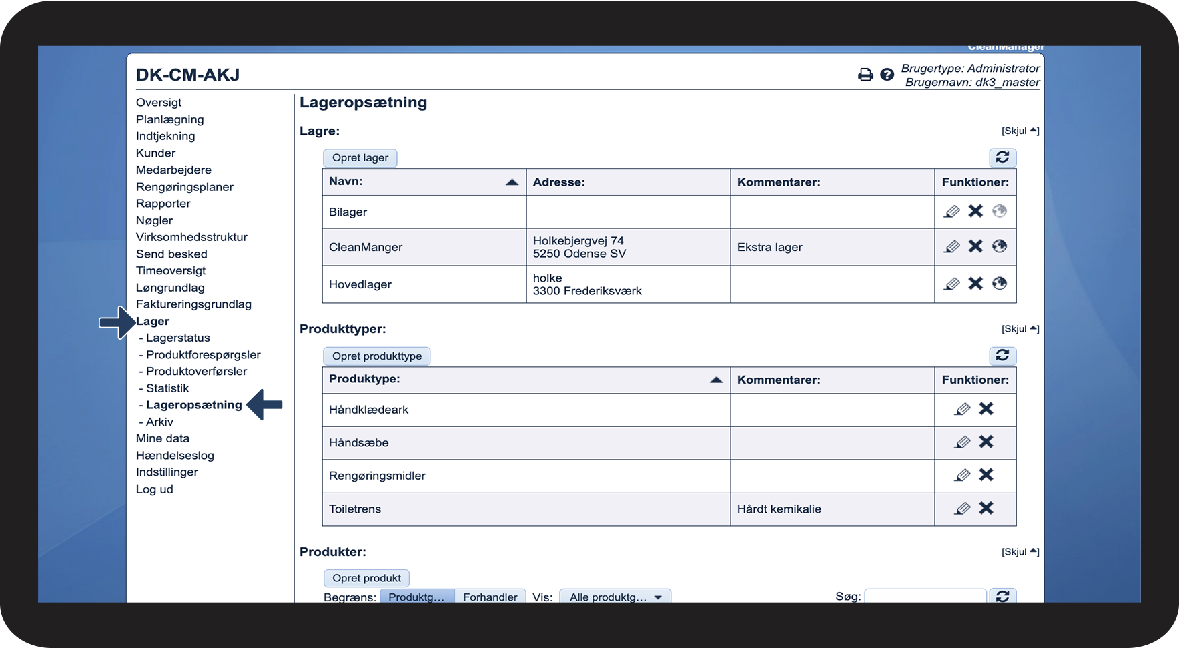Open map globe for Hovedlager
Screen dimensions: 1179x648
(999, 284)
